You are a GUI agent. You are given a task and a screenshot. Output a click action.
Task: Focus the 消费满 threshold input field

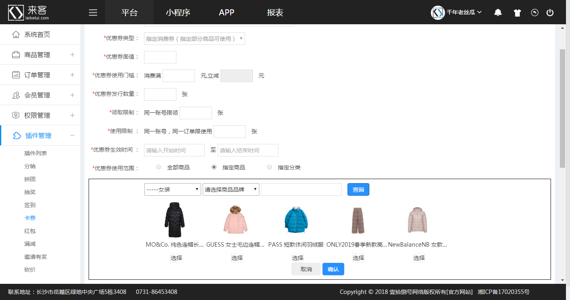pyautogui.click(x=179, y=76)
